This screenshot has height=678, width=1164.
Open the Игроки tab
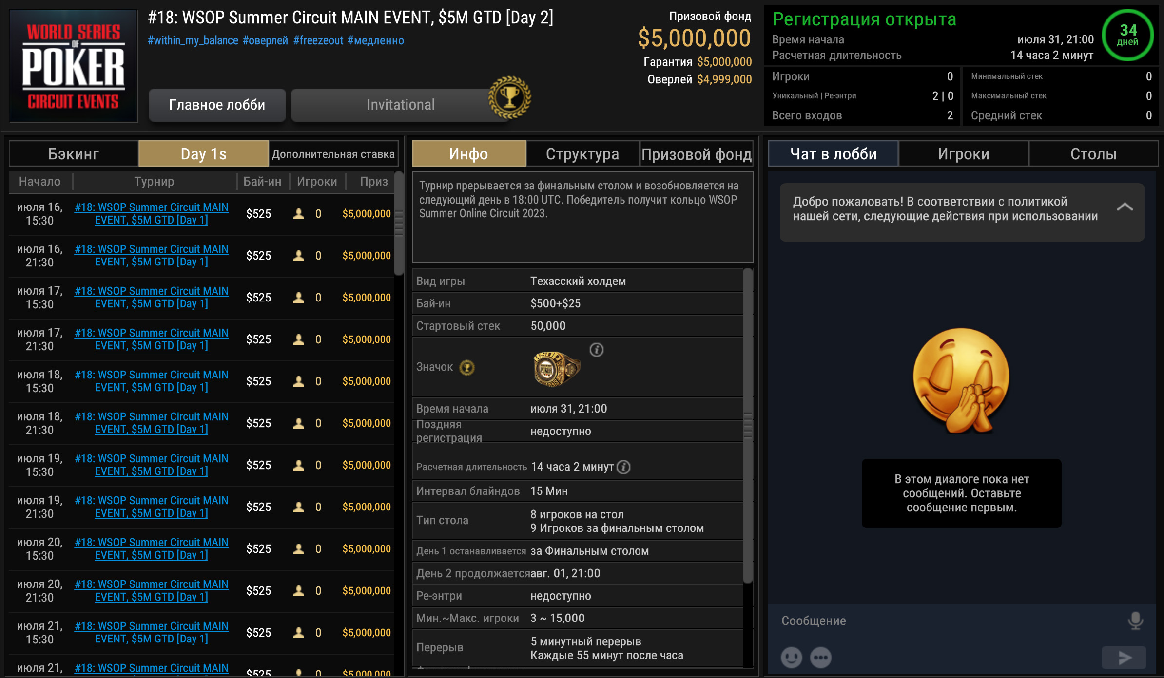[964, 153]
